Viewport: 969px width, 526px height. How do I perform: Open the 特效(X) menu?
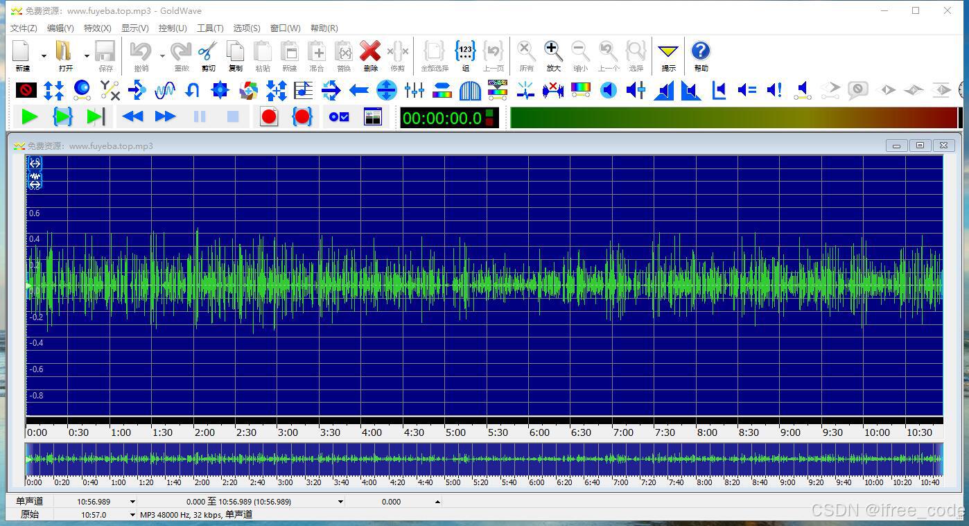pos(97,28)
